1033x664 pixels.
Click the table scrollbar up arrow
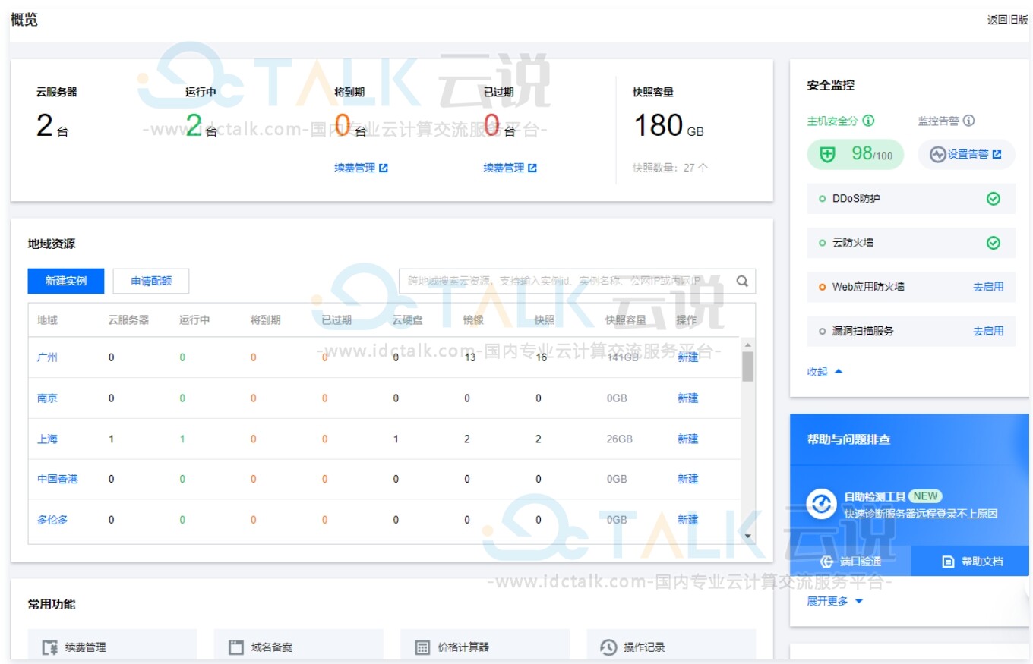(x=748, y=345)
